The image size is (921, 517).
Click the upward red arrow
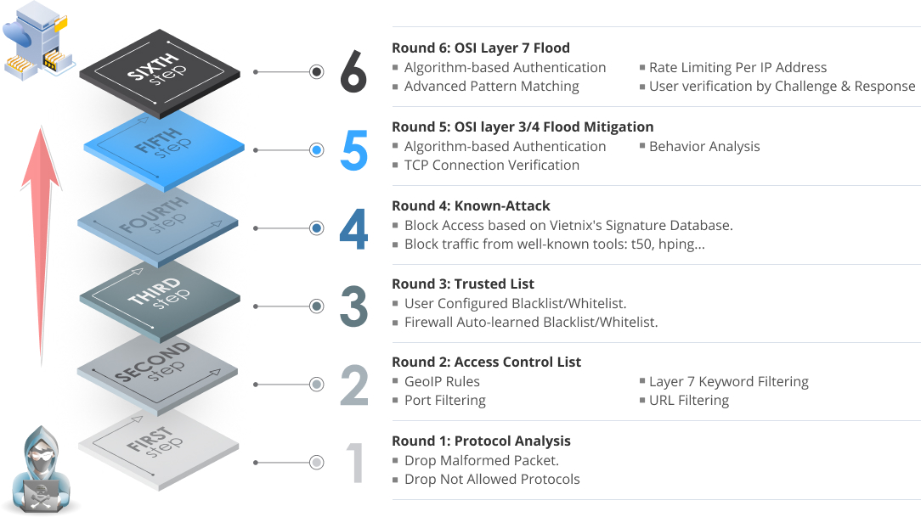coord(41,245)
